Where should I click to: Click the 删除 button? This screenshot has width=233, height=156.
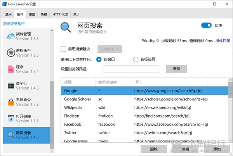(154, 149)
